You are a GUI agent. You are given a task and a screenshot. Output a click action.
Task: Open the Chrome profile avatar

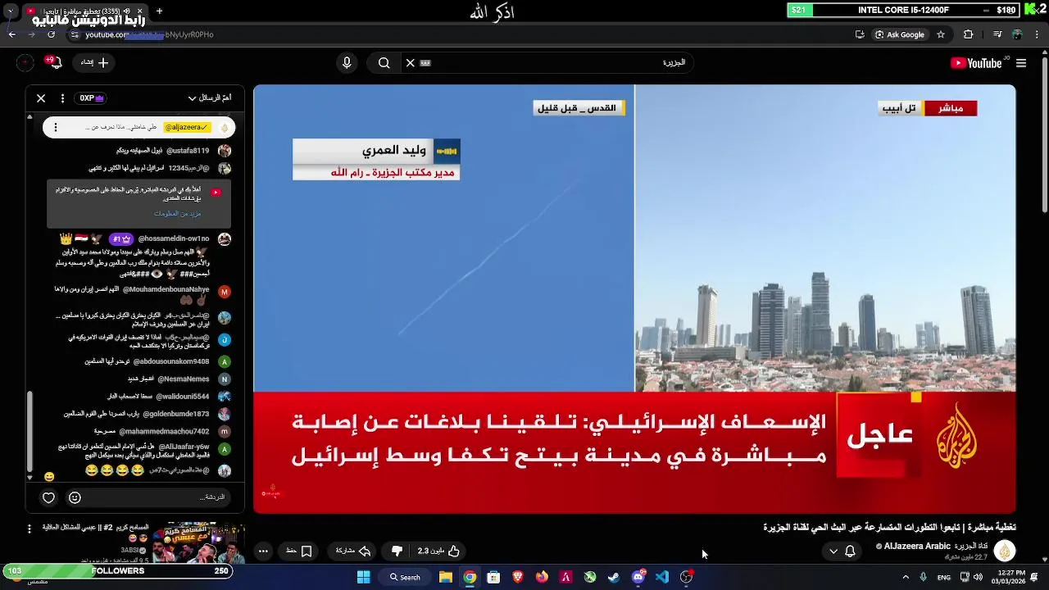click(x=1017, y=34)
